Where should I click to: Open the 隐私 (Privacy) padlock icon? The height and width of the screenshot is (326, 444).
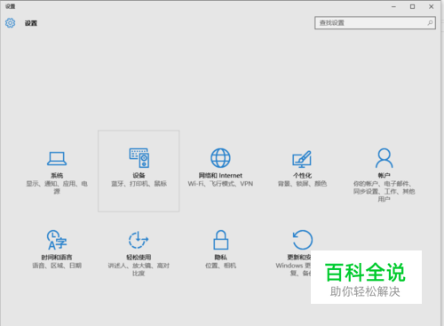[221, 240]
